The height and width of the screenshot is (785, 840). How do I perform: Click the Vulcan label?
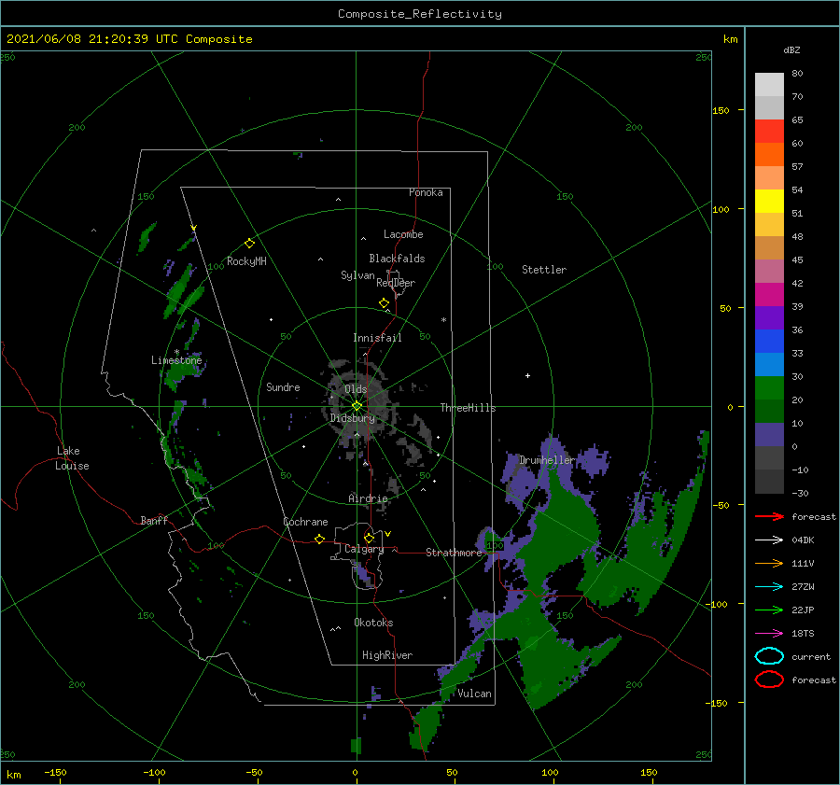(475, 694)
